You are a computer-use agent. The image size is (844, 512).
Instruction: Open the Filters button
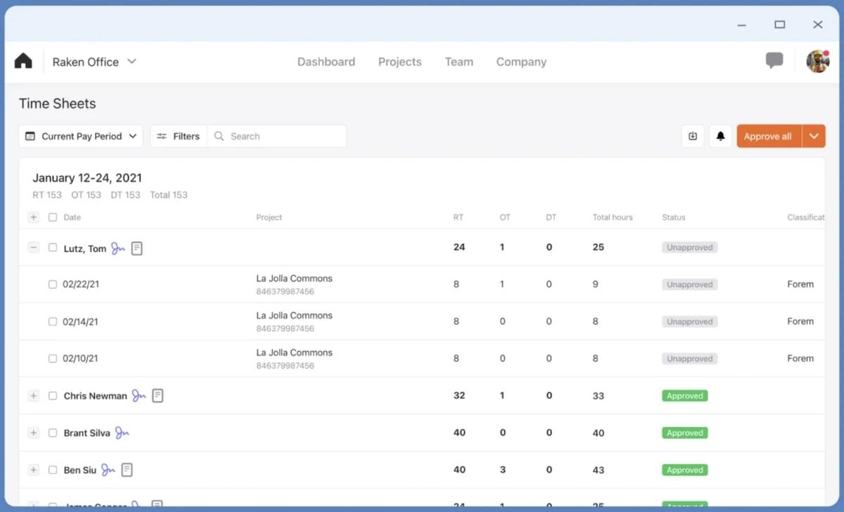[179, 136]
